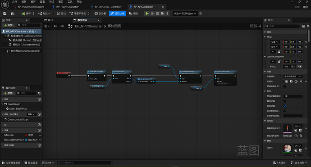Open browse-to-asset icon beside the save button
The width and height of the screenshot is (311, 167).
tap(13, 14)
